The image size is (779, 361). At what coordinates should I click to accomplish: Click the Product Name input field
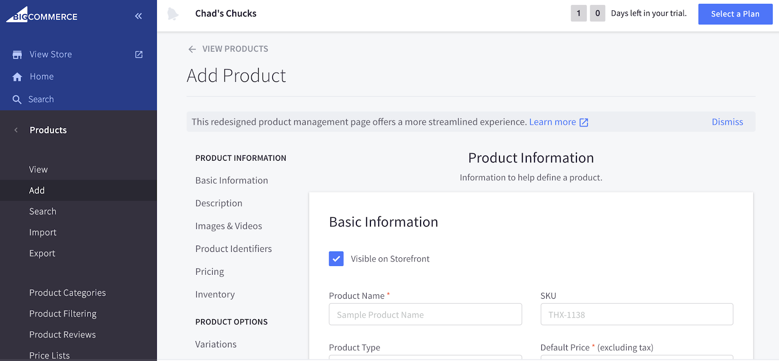[425, 315]
